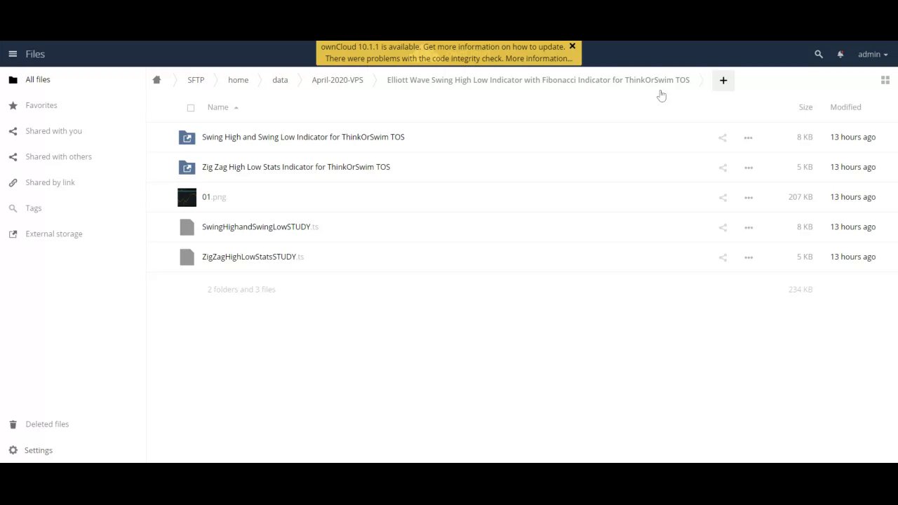
Task: Open the hamburger app menu
Action: pyautogui.click(x=13, y=54)
